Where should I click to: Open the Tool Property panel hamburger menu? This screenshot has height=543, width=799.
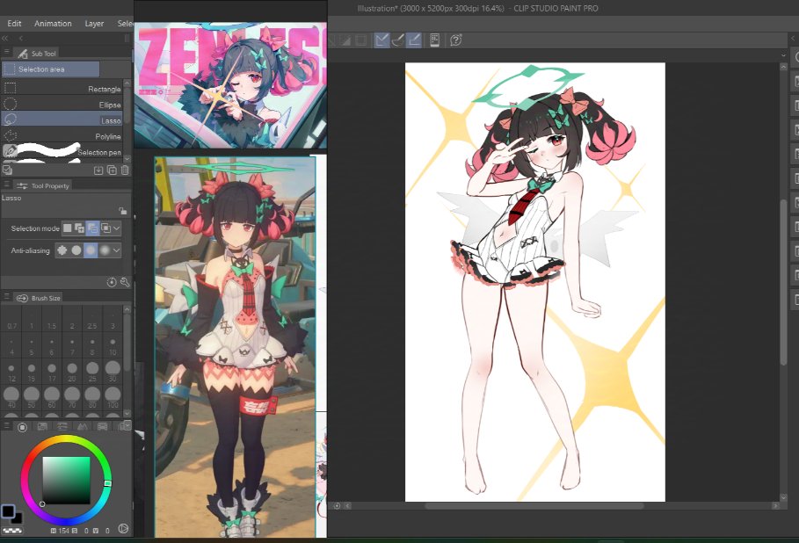coord(7,185)
